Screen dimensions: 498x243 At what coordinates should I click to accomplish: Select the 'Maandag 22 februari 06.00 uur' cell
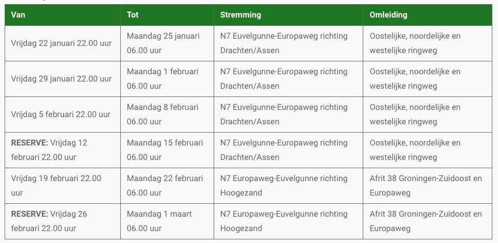tap(165, 186)
